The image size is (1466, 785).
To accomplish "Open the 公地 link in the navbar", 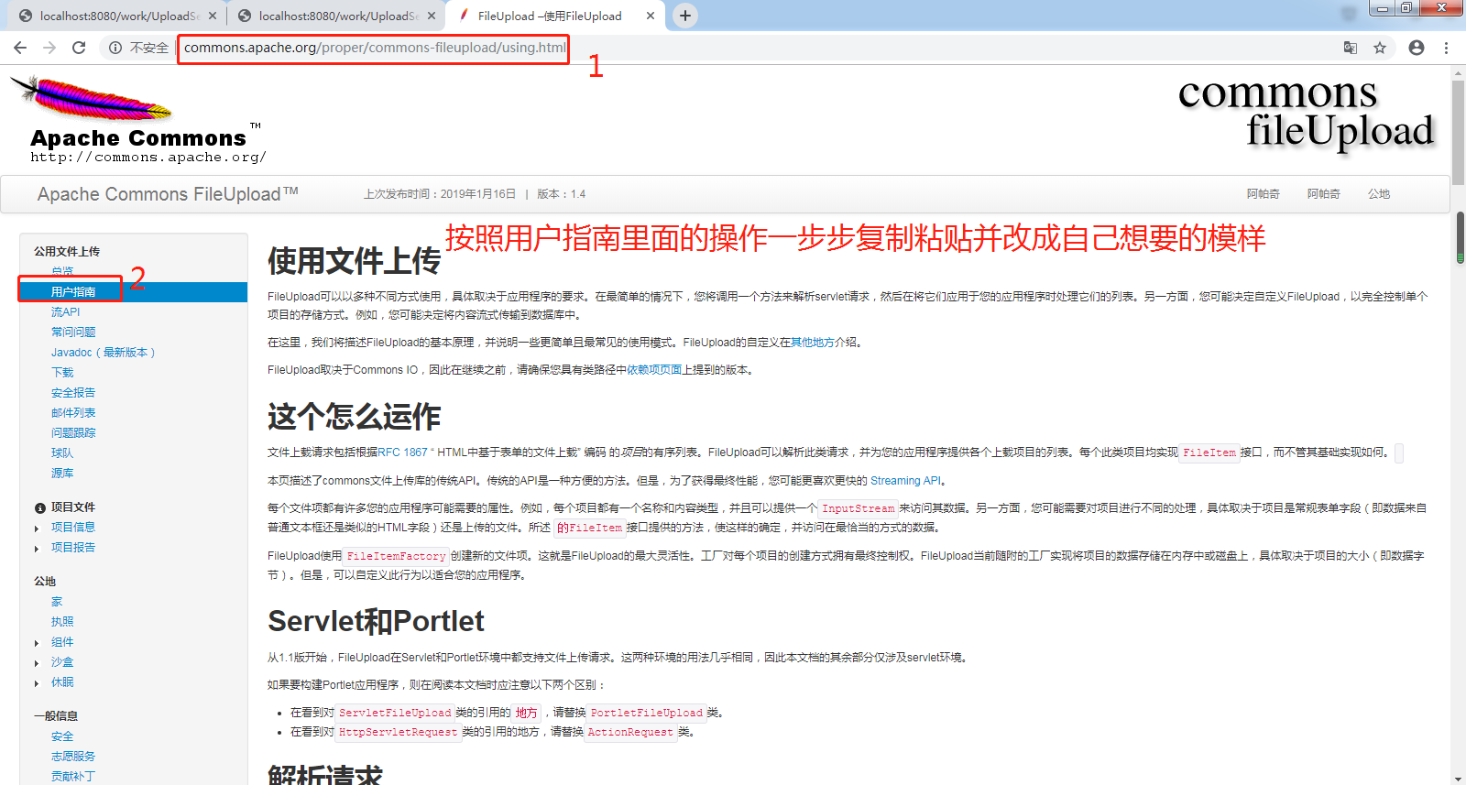I will (x=1379, y=194).
